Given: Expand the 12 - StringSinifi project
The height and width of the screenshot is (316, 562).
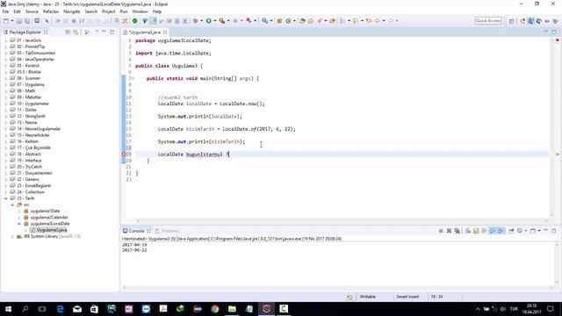Looking at the screenshot, I should pos(6,117).
